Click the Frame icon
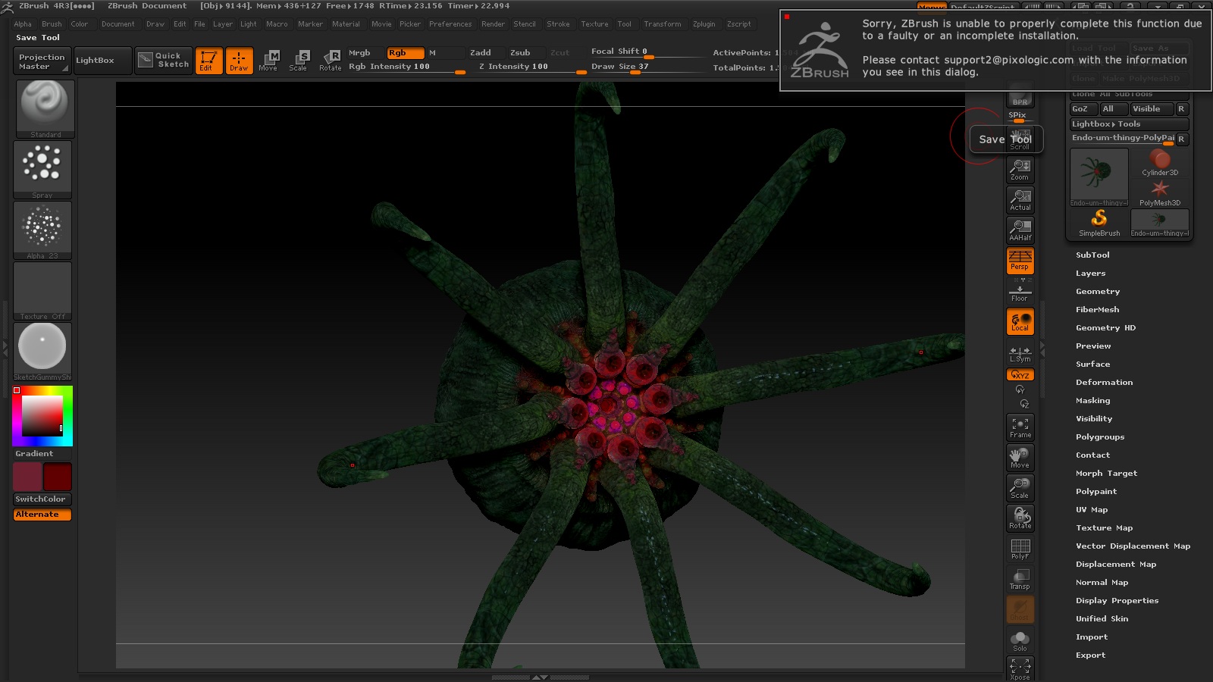 1020,427
